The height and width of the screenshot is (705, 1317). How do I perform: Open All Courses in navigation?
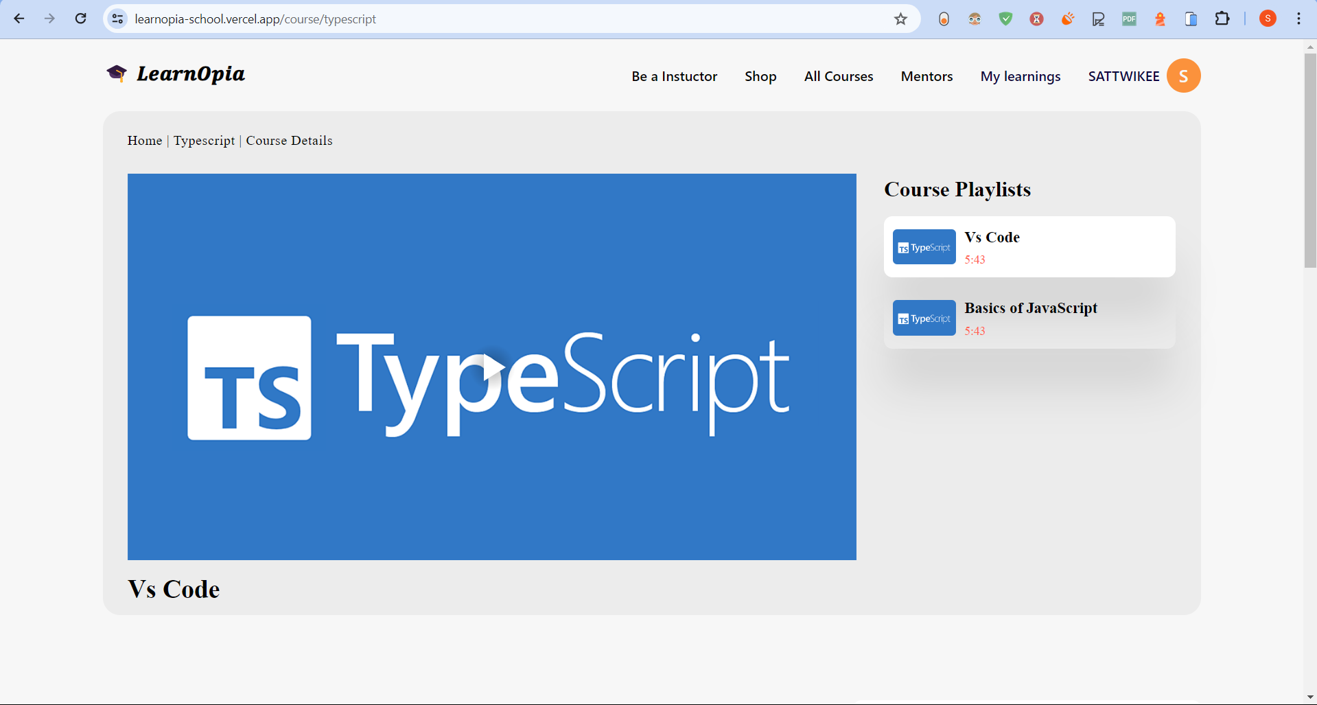(x=839, y=76)
